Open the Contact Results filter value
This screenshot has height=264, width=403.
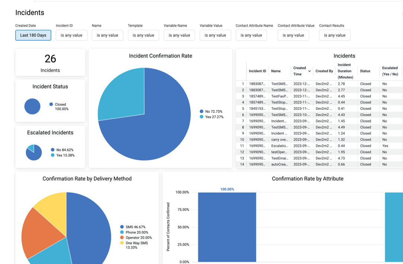point(335,35)
